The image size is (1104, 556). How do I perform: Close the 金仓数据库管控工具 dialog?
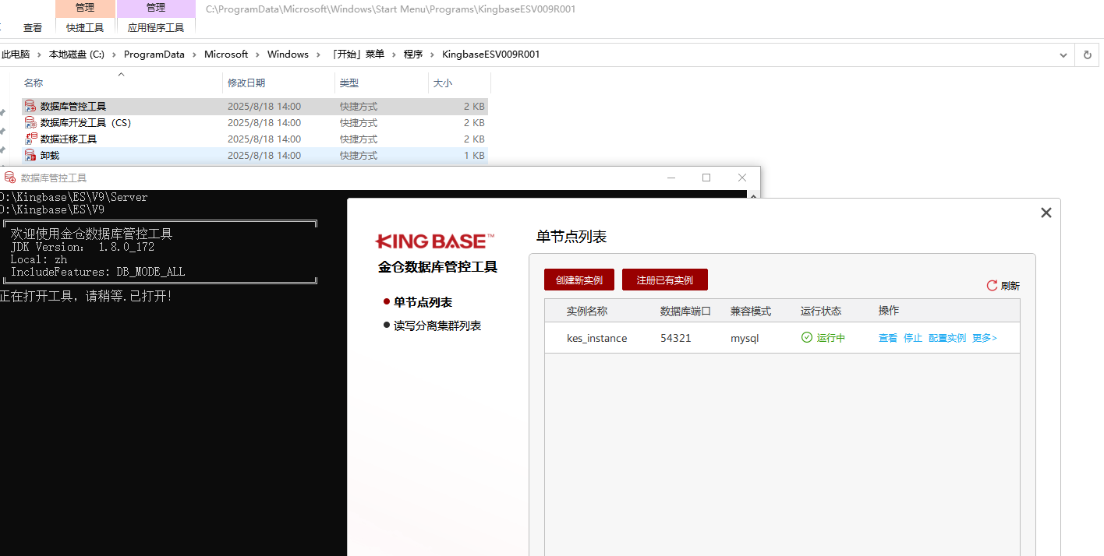click(1046, 213)
